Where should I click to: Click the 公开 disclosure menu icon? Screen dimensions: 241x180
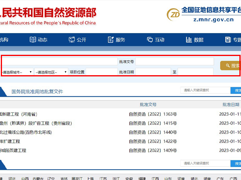72,40
